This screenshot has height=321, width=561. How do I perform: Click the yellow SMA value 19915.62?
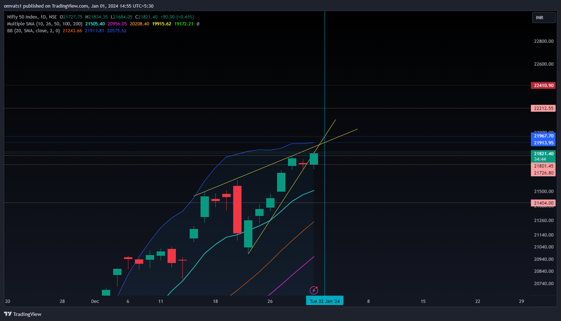coord(162,24)
